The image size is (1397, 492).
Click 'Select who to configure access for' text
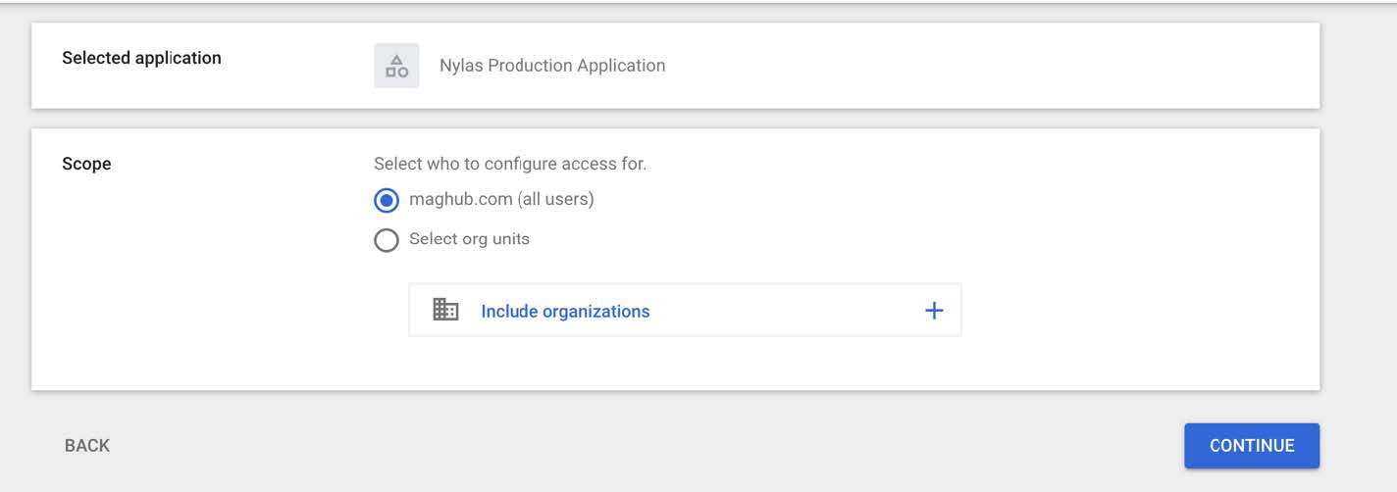[x=510, y=164]
